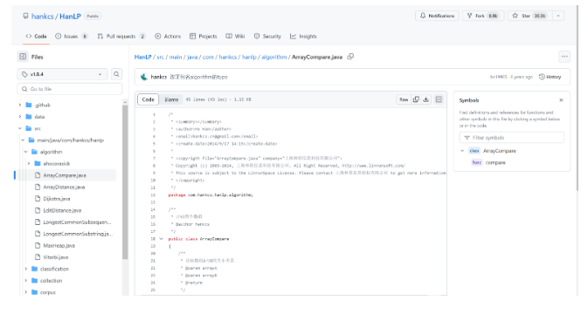Click the algorithm breadcrumb link
The image size is (588, 314).
(x=274, y=57)
